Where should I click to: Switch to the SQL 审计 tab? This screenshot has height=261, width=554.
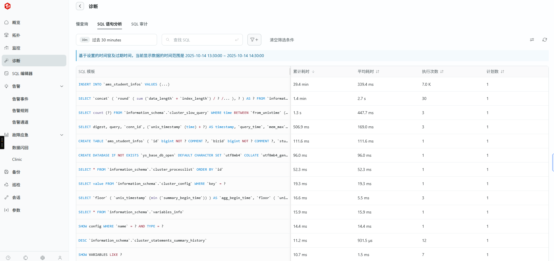coord(139,24)
